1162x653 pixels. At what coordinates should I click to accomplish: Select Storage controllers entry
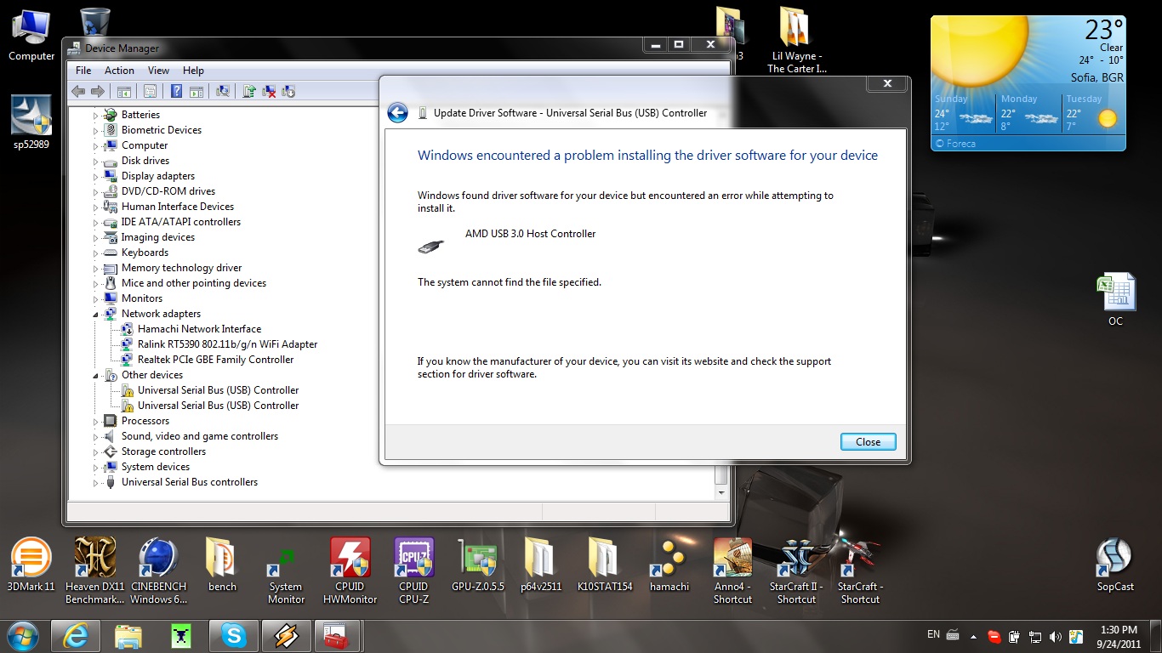163,451
